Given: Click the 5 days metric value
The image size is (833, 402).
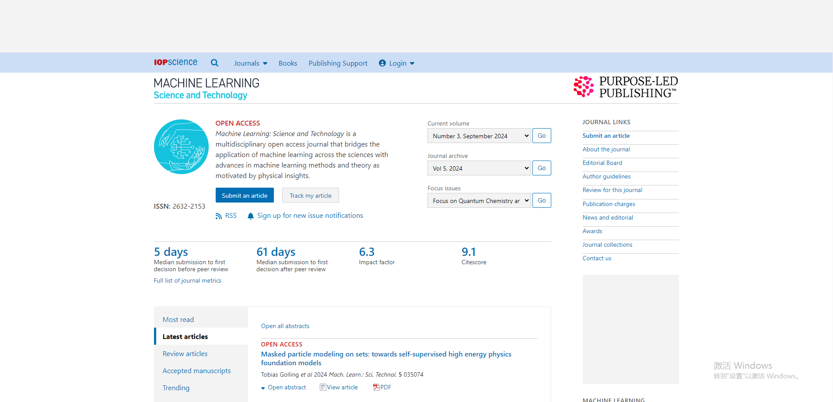Looking at the screenshot, I should click(x=171, y=252).
